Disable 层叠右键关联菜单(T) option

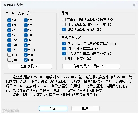coord(64,49)
